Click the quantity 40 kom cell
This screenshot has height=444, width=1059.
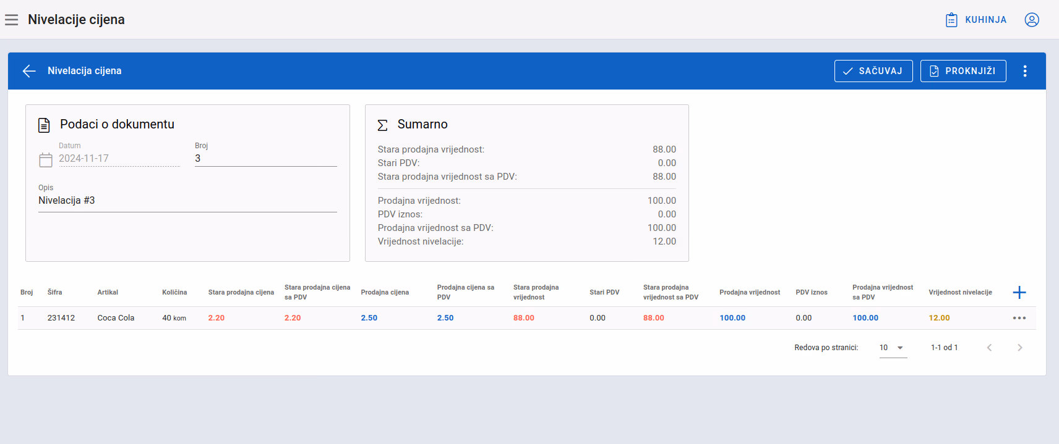[174, 318]
